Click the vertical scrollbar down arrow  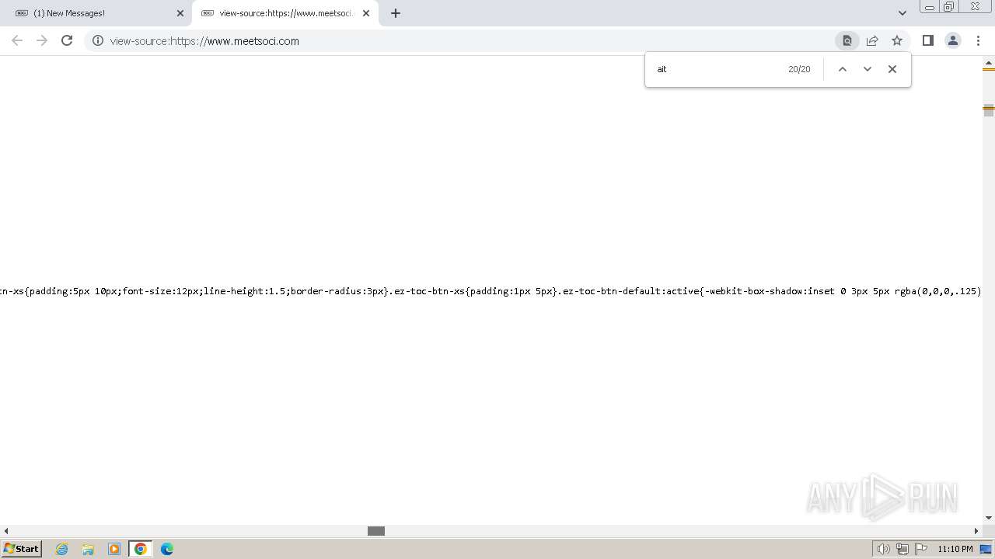(989, 518)
